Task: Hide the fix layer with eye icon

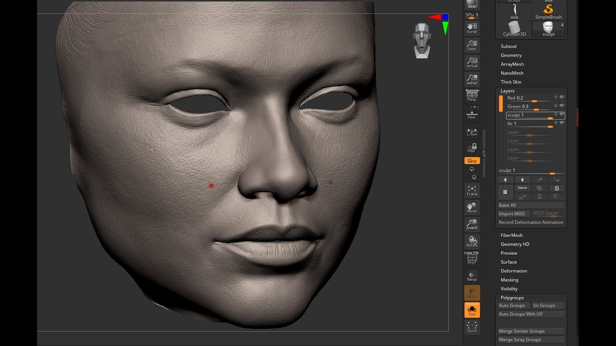Action: coord(562,123)
